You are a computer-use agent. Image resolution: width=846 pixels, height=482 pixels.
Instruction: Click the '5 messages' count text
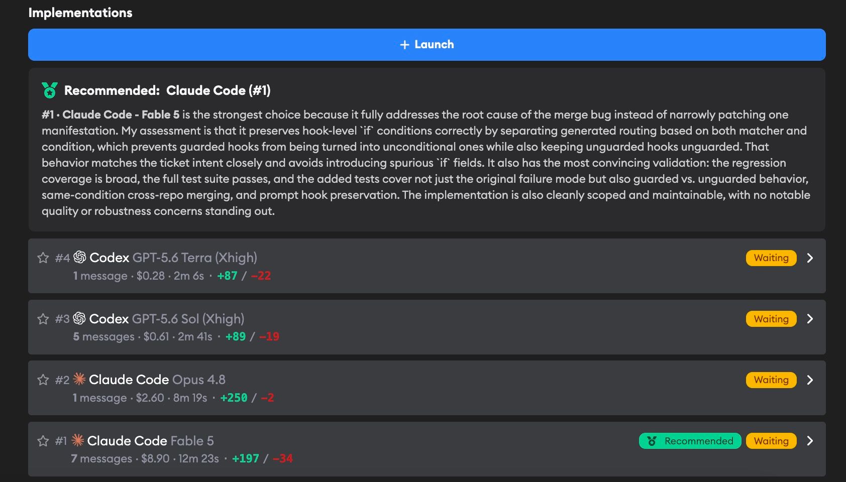click(103, 336)
